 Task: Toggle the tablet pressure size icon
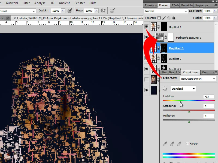pyautogui.click(x=112, y=11)
